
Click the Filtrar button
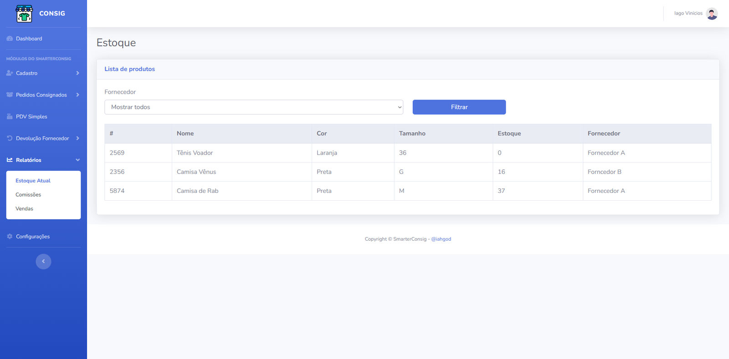click(x=459, y=107)
